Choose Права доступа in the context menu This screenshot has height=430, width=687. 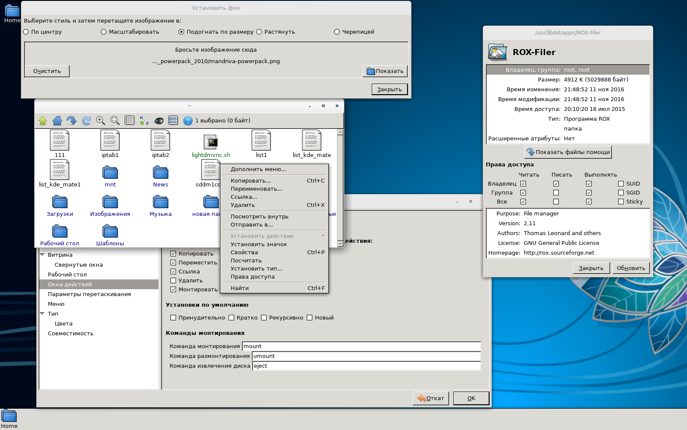tap(252, 277)
